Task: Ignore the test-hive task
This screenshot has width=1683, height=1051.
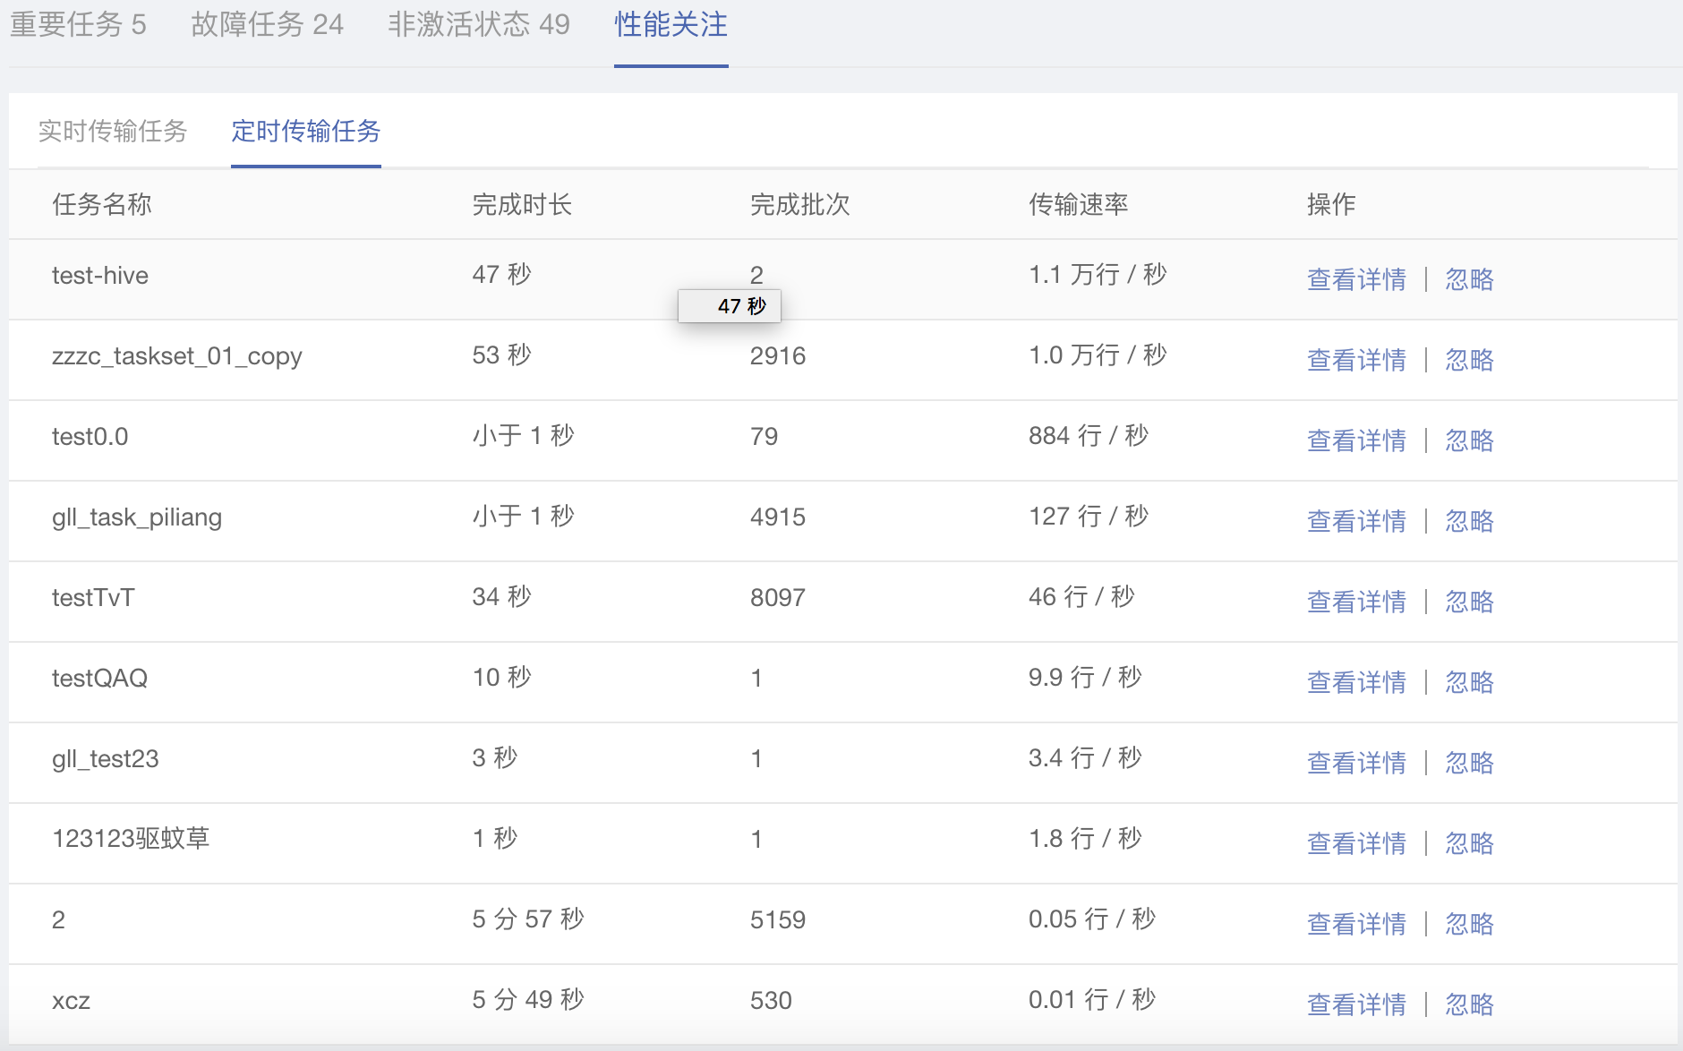Action: tap(1469, 279)
